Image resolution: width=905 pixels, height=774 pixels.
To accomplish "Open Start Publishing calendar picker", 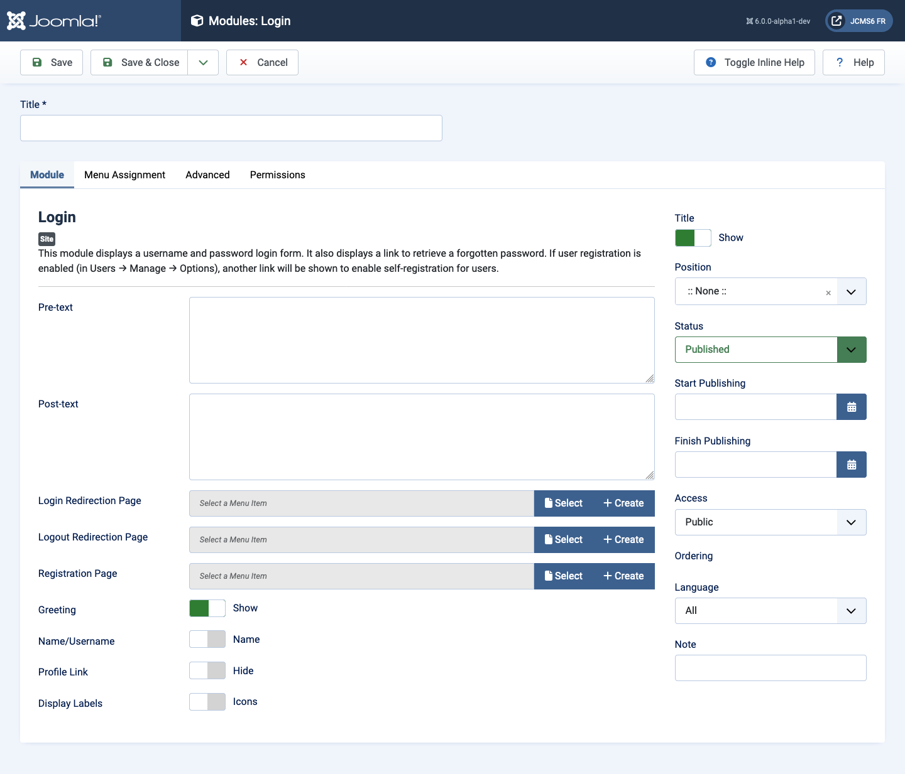I will tap(852, 407).
